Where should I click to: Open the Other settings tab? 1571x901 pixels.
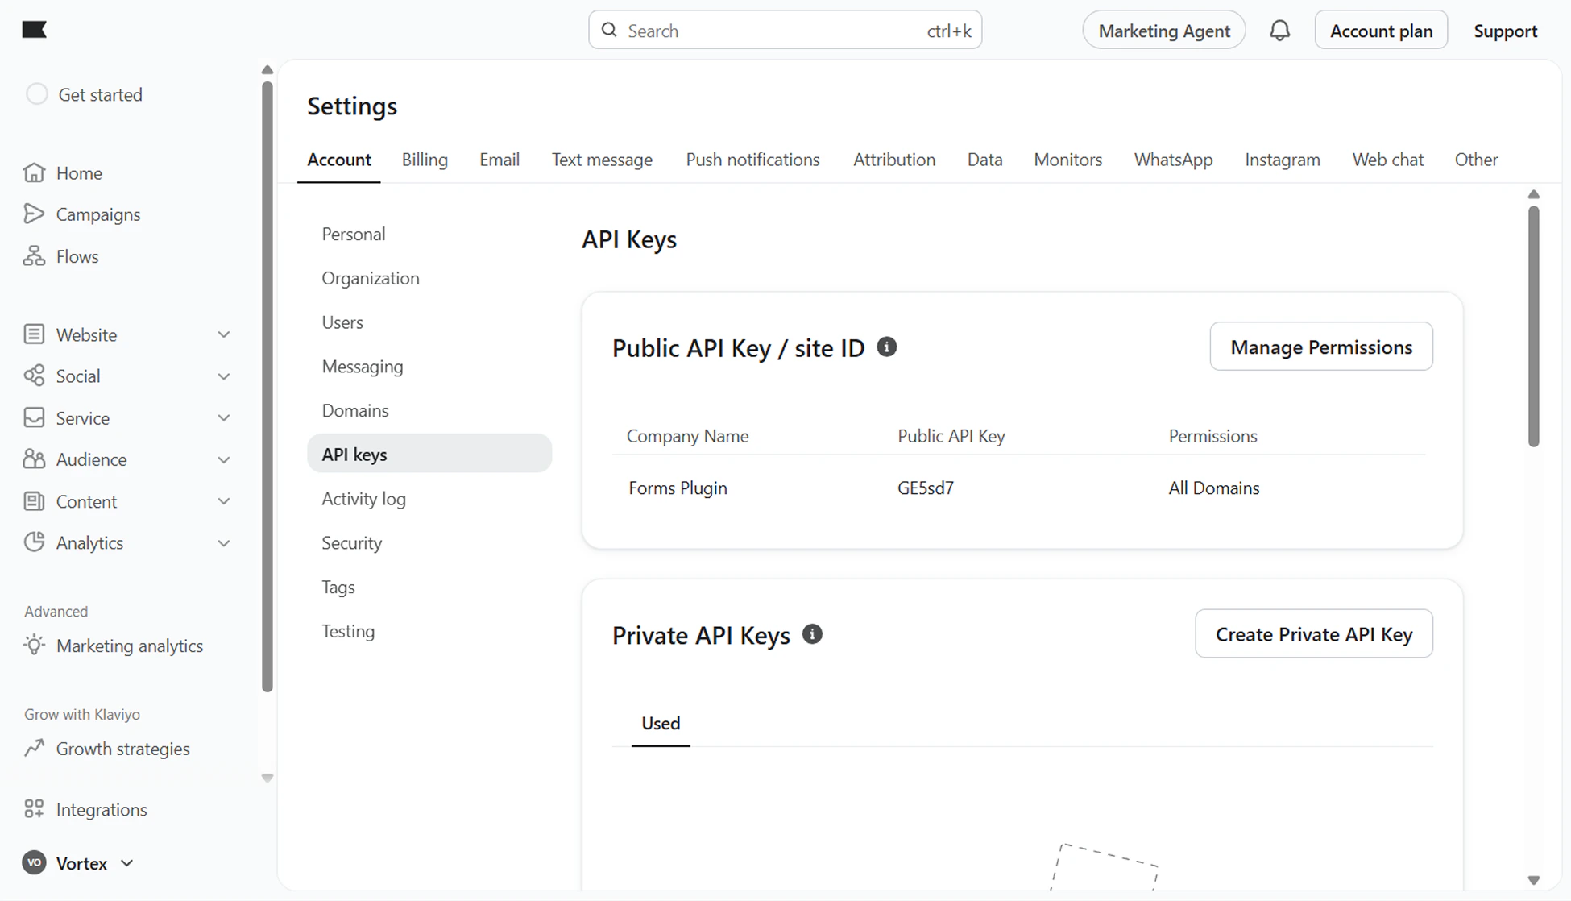point(1476,160)
